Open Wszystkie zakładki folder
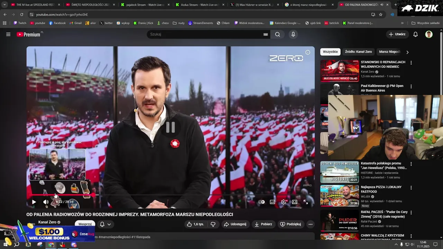Image resolution: width=443 pixels, height=249 pixels. point(425,23)
